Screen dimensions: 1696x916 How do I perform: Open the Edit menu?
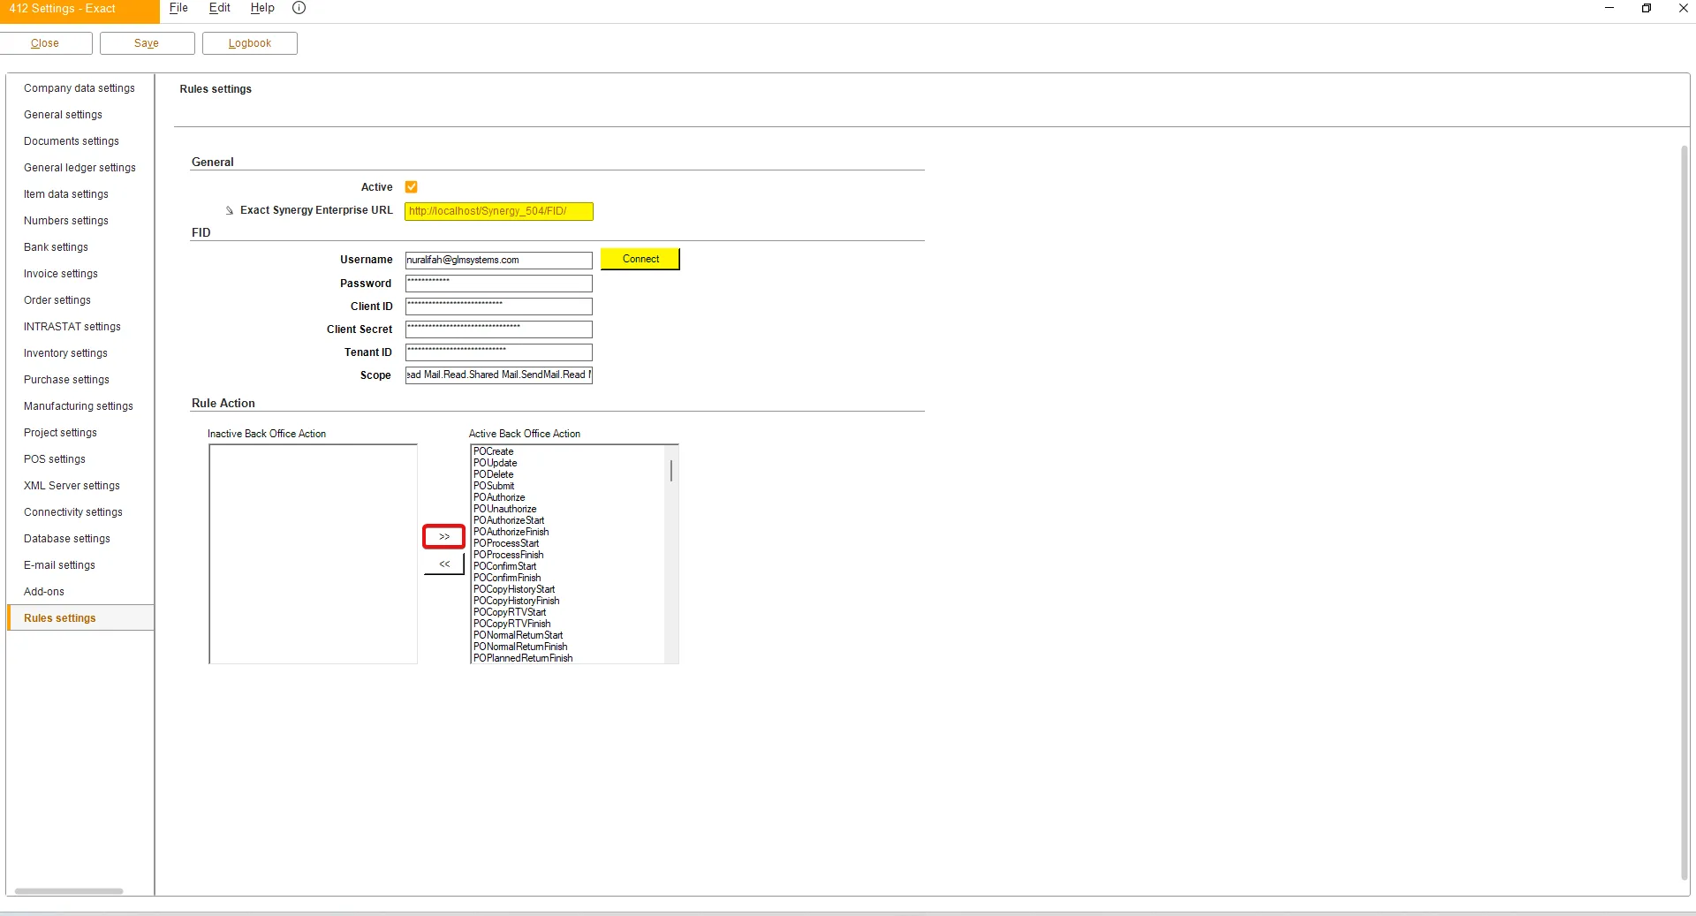coord(219,8)
